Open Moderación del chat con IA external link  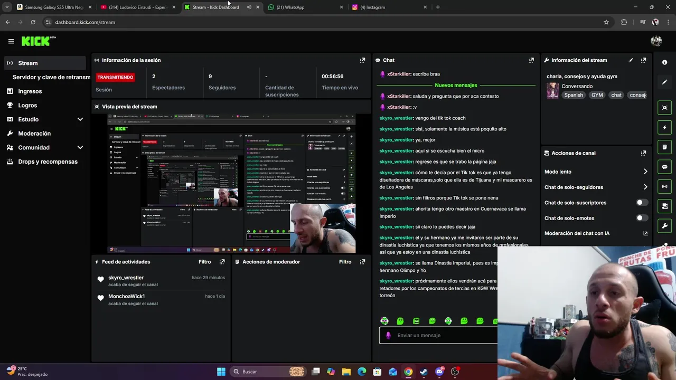[x=645, y=233]
